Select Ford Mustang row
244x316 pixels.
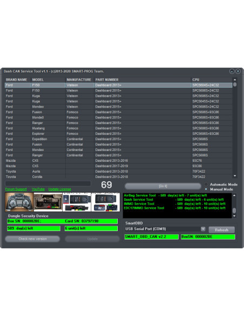(x=118, y=128)
